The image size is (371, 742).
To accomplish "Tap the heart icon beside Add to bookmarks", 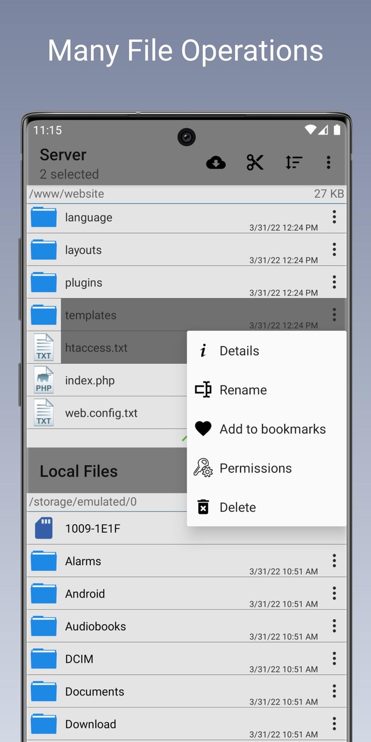I will [203, 428].
